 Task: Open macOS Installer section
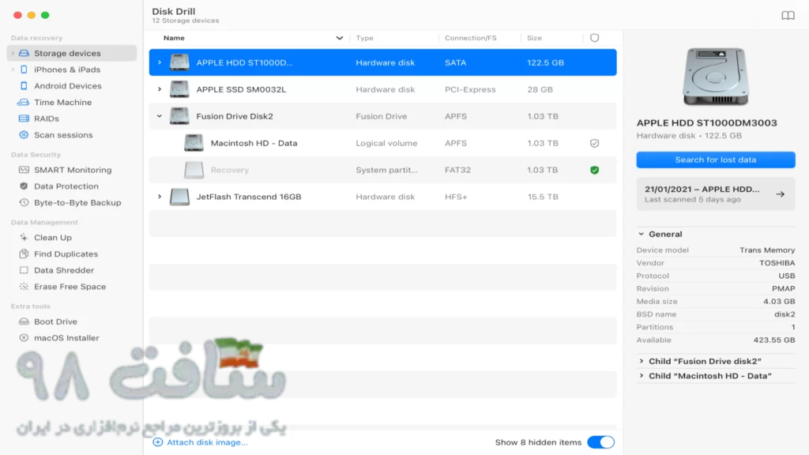pos(66,338)
